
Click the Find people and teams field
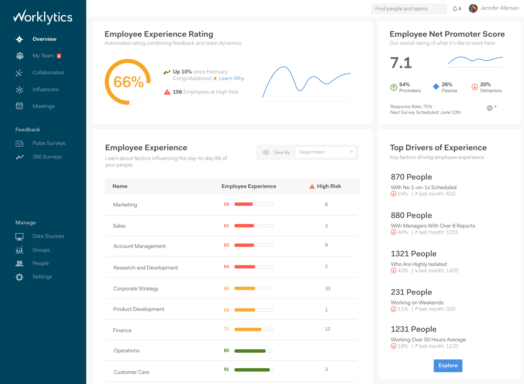pyautogui.click(x=409, y=9)
